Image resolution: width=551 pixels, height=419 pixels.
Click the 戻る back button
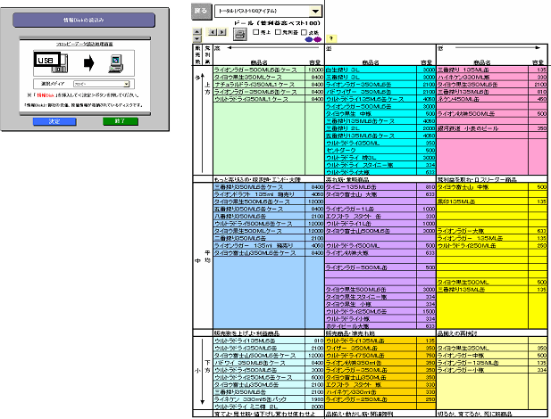pyautogui.click(x=201, y=11)
